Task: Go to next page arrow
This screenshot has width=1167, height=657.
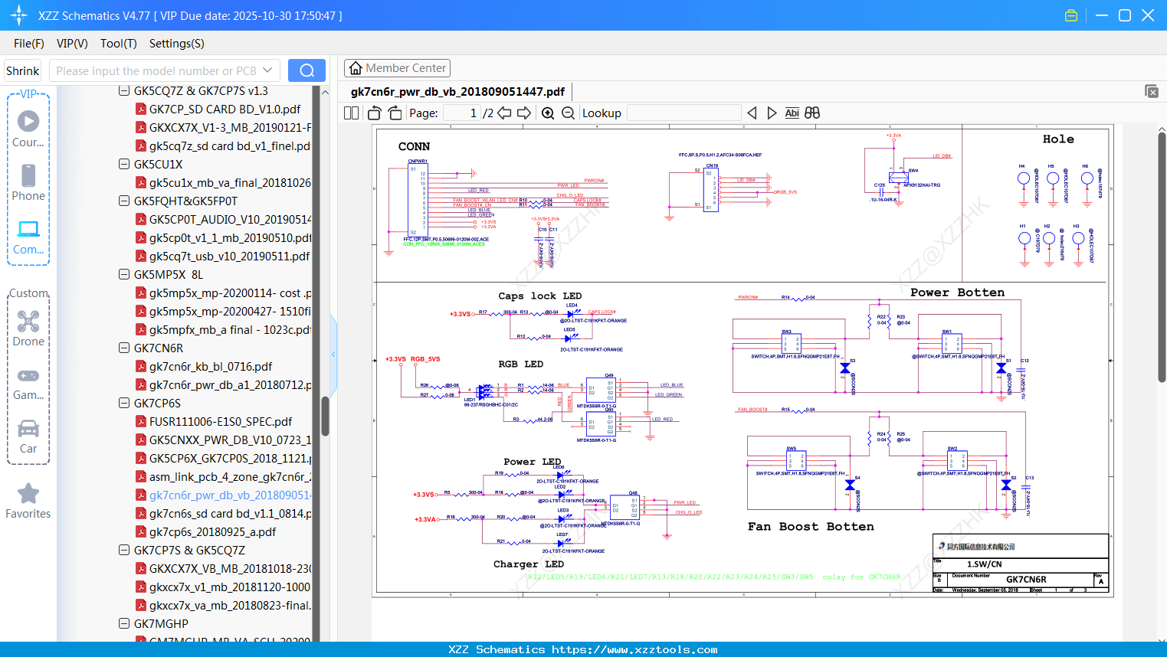Action: [524, 113]
